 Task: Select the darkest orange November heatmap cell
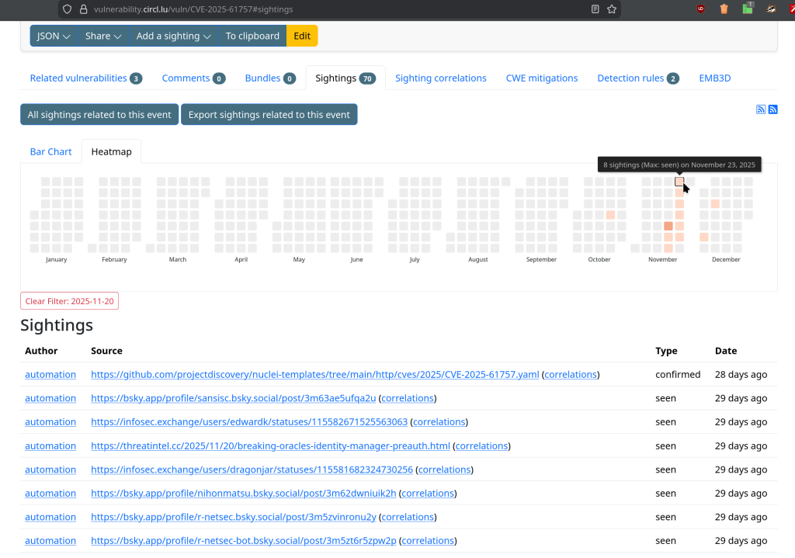pos(668,226)
